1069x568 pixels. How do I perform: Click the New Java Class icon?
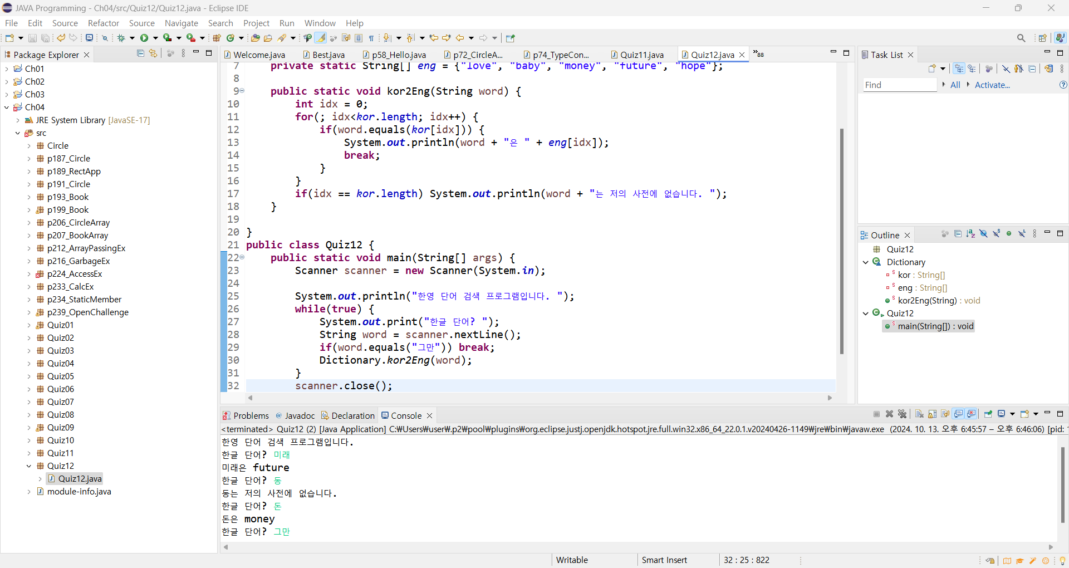[230, 38]
